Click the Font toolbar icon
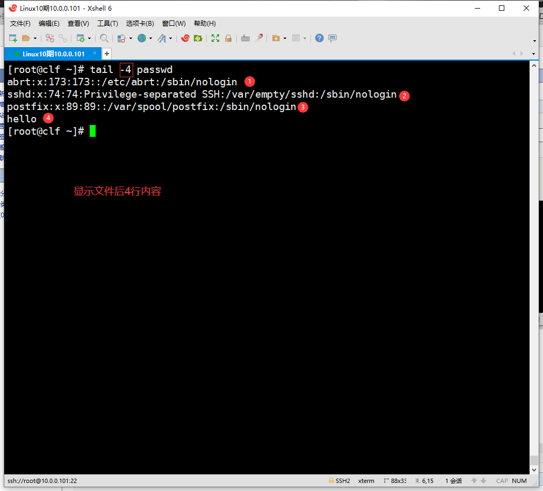This screenshot has width=543, height=491. point(162,38)
